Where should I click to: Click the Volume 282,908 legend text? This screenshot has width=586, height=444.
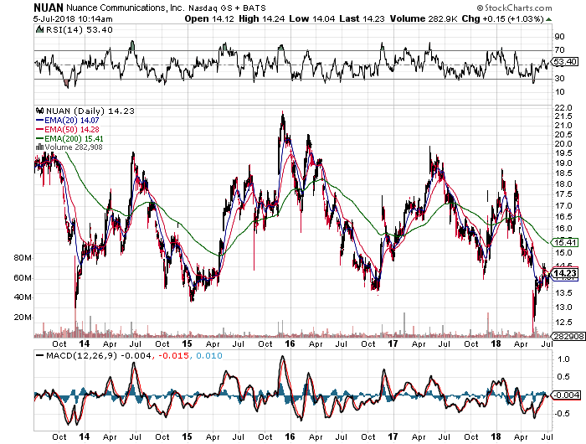tap(74, 147)
